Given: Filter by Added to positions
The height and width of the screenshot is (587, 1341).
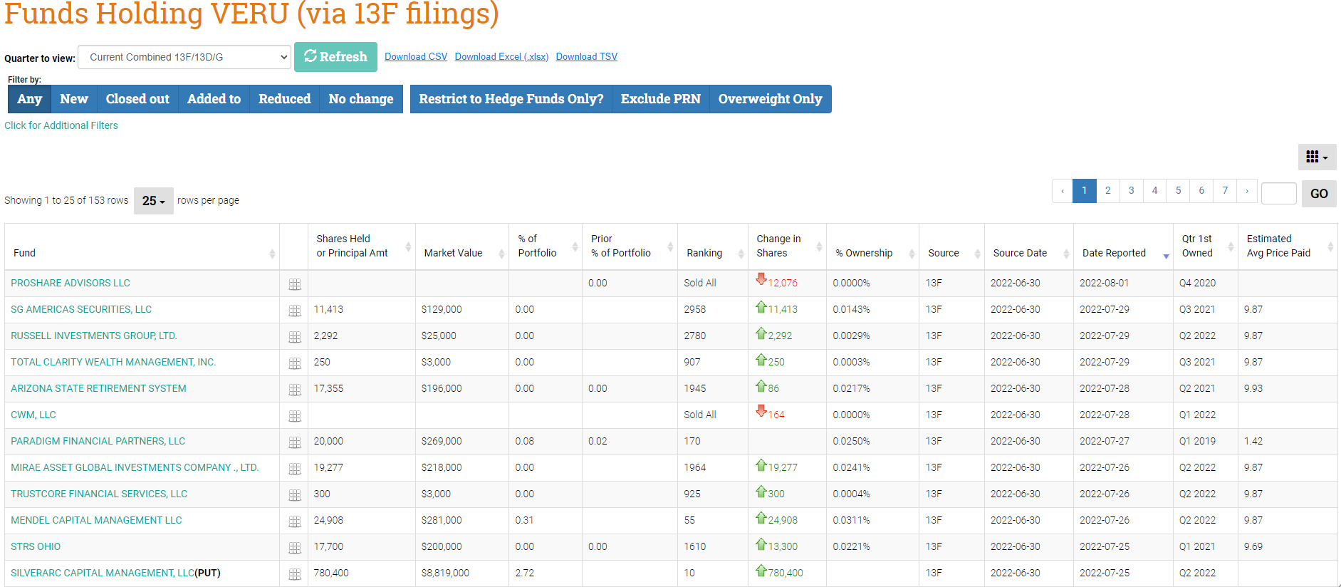Looking at the screenshot, I should (x=214, y=99).
